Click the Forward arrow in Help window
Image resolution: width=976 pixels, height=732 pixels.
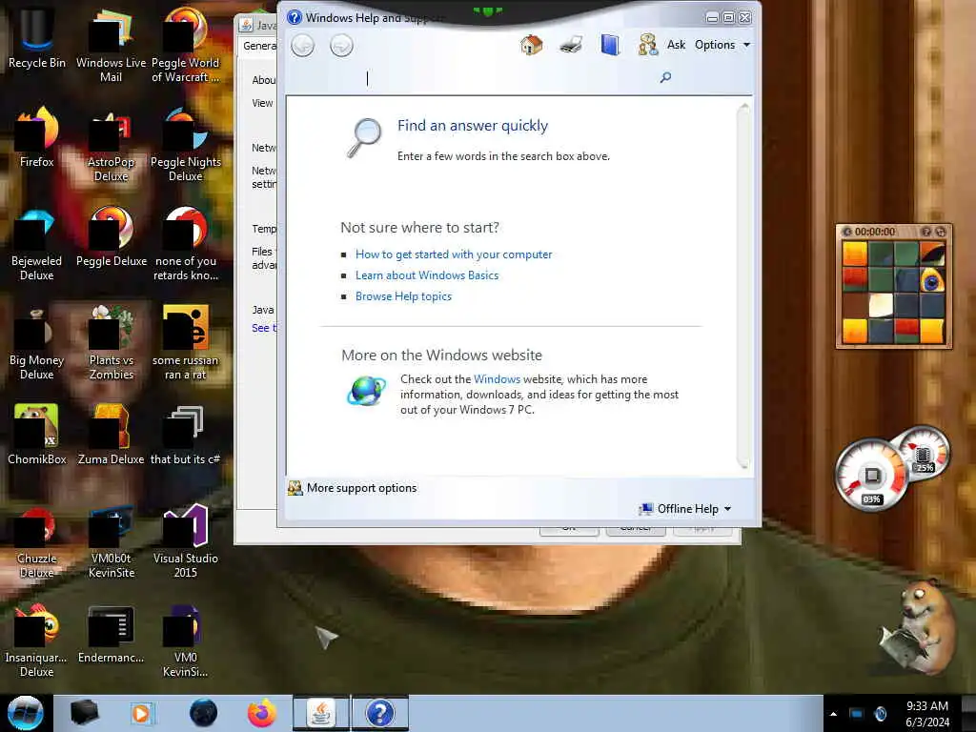tap(342, 46)
